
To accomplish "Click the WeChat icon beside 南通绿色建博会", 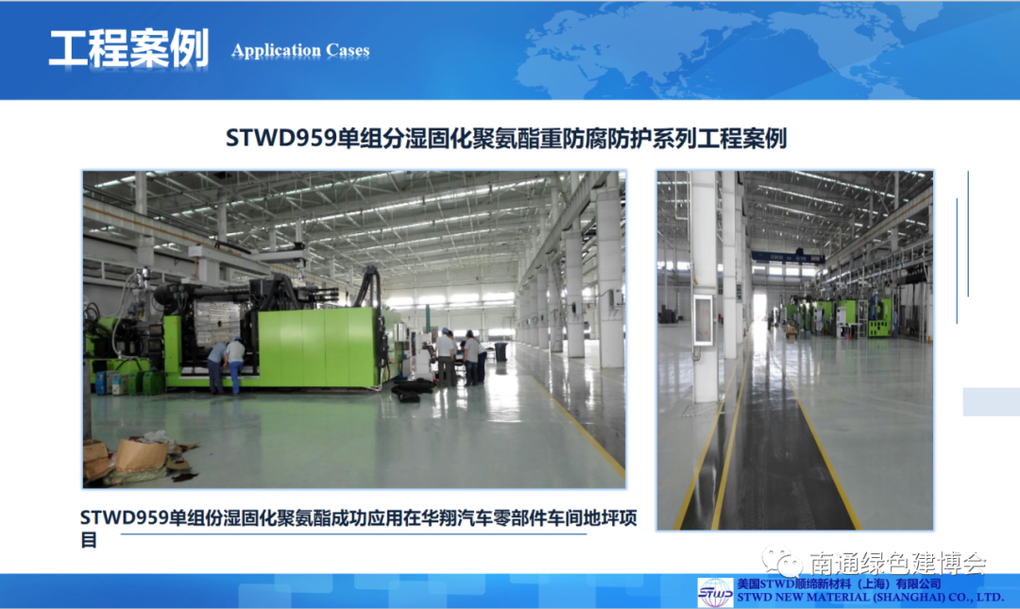I will coord(782,561).
